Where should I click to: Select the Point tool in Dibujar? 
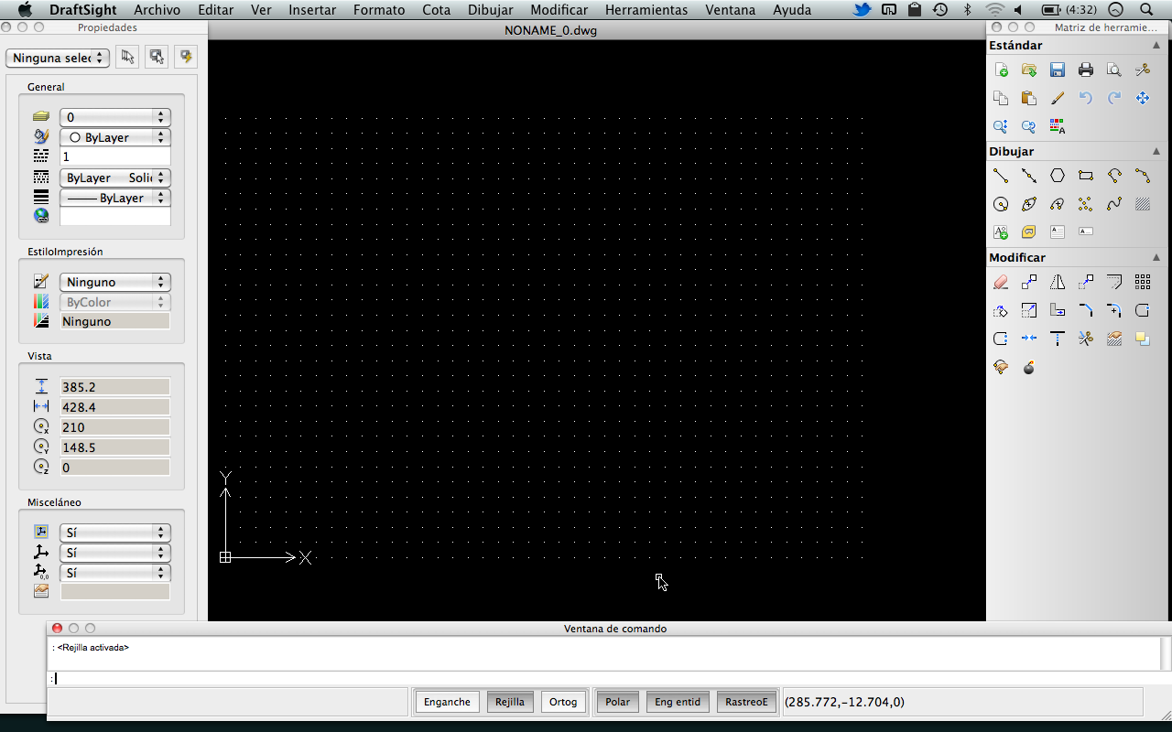pos(1086,204)
